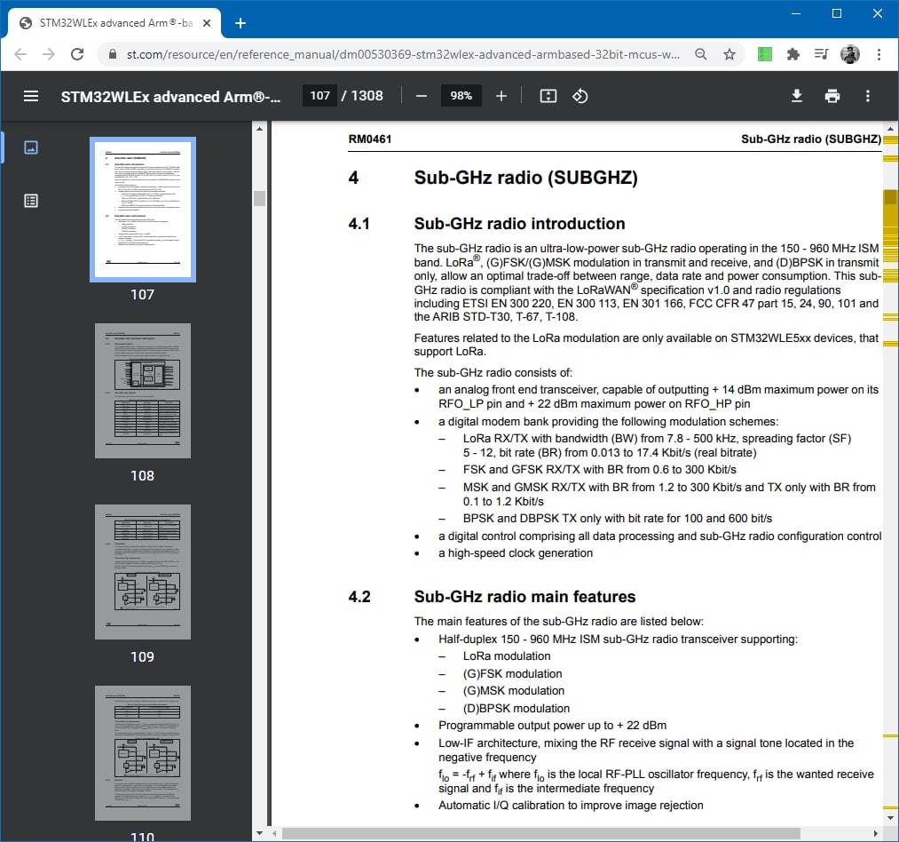Screen dimensions: 899x842
Task: Click heading "Sub-GHz radio (SUBGHZ)" chapter 4
Action: [x=525, y=178]
